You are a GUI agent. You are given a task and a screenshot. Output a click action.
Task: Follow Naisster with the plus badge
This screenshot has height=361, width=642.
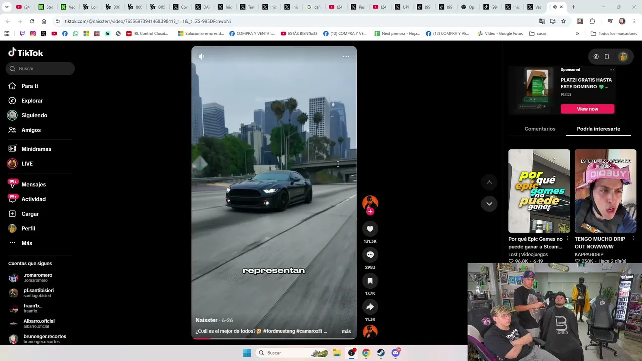pos(370,211)
